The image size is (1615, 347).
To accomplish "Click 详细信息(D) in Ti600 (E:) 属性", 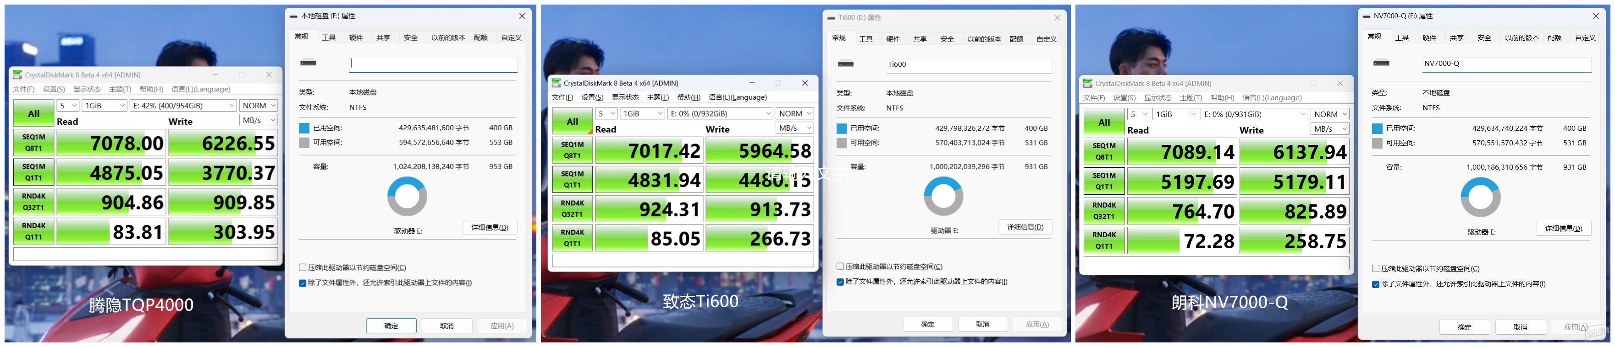I will (1025, 227).
